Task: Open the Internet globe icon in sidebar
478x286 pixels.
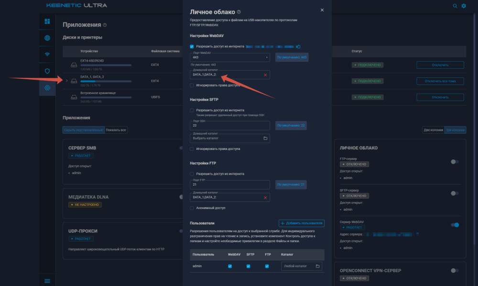Action: 47,38
